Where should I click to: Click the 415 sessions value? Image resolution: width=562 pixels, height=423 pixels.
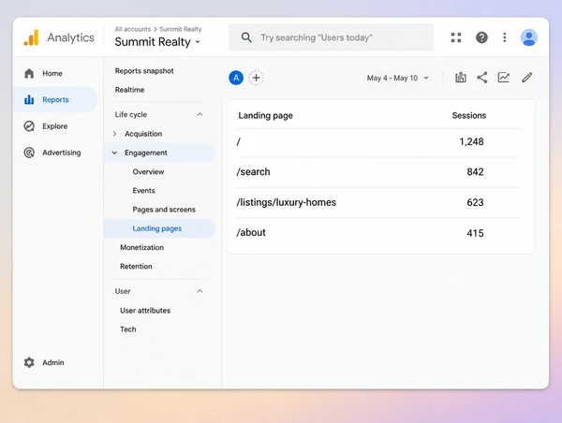[x=475, y=233]
